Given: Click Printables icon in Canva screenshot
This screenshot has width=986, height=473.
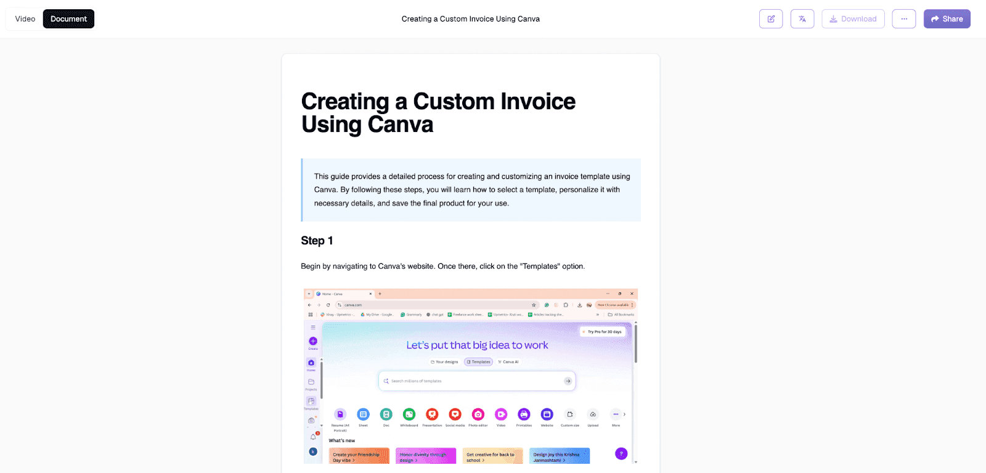Looking at the screenshot, I should pos(524,414).
